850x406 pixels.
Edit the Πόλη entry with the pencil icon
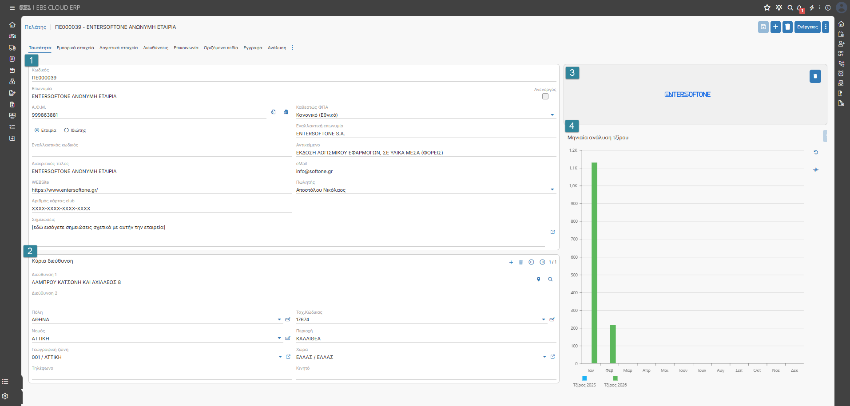point(288,319)
